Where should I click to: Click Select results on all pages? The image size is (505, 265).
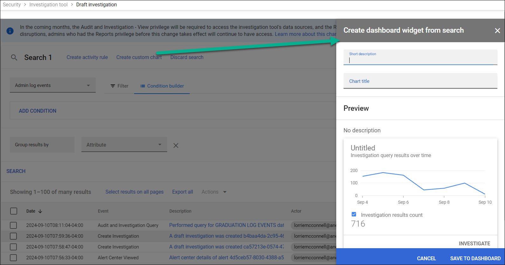134,192
